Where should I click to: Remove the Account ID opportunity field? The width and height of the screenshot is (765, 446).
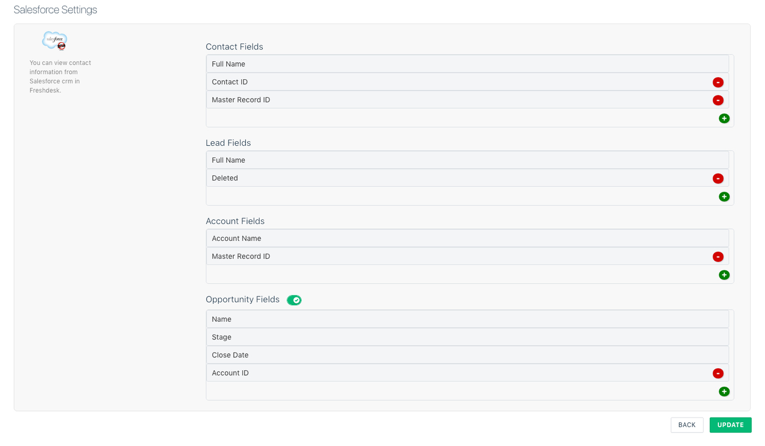coord(718,373)
